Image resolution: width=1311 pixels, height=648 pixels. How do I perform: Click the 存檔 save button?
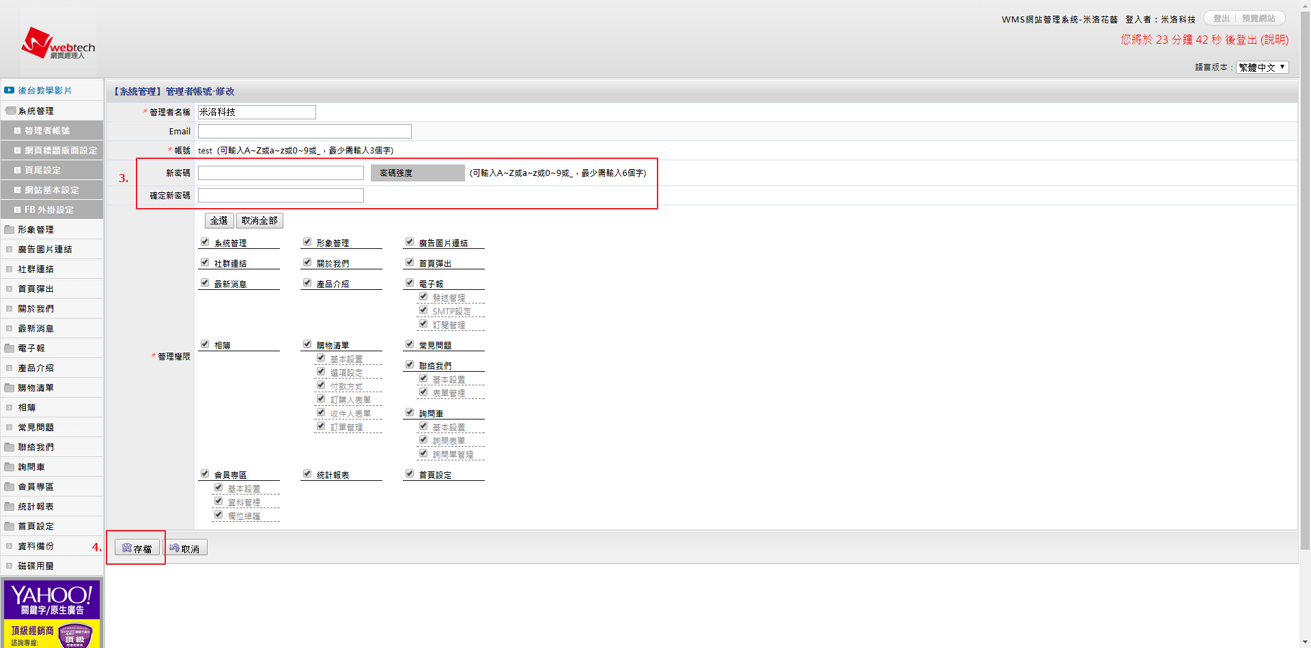137,548
